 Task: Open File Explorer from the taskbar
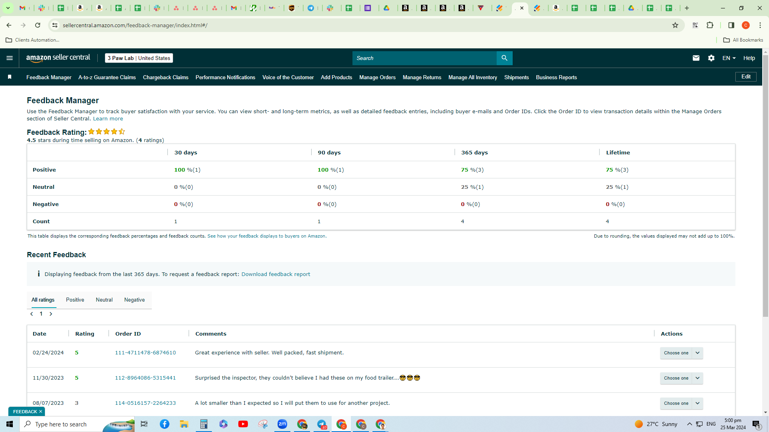click(x=184, y=424)
